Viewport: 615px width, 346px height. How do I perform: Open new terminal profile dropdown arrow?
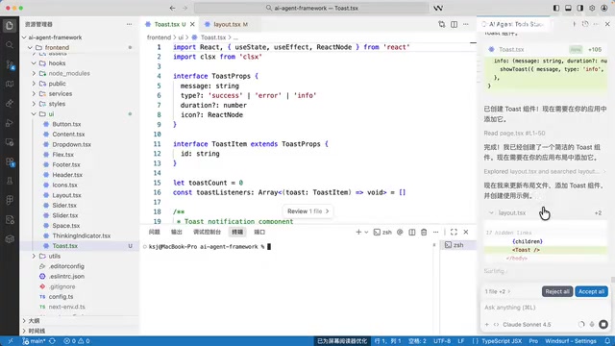[366, 233]
